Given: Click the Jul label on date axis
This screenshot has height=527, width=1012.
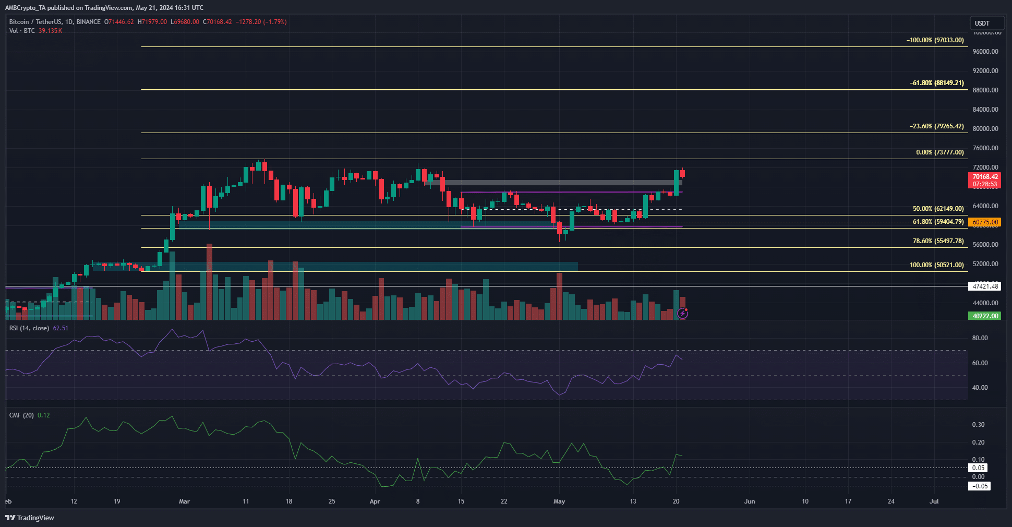Looking at the screenshot, I should click(x=934, y=501).
